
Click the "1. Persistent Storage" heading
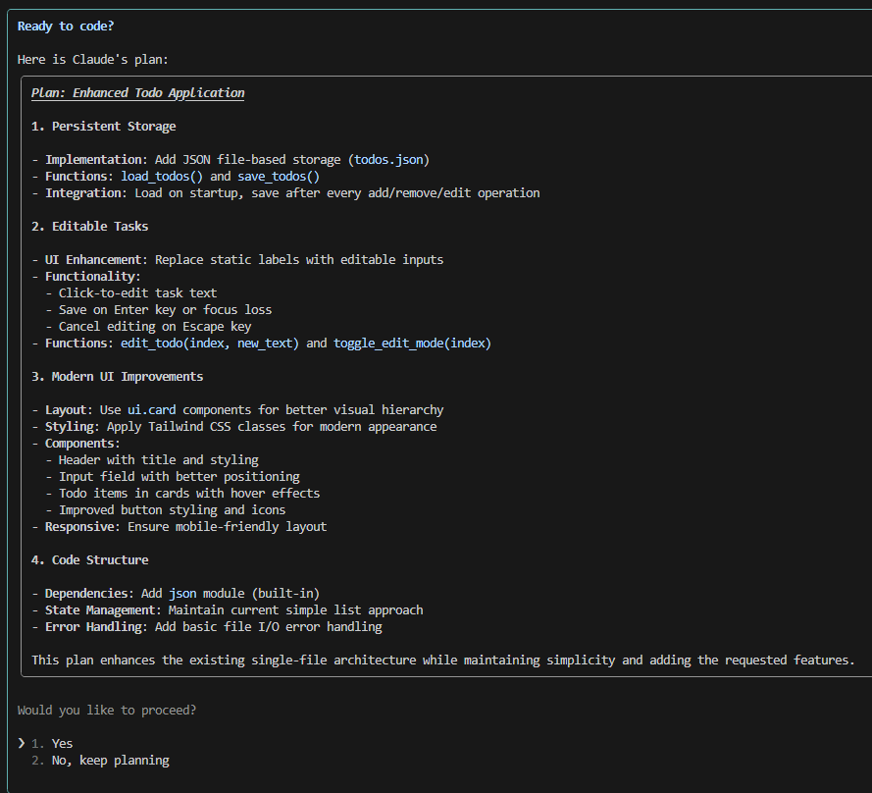103,127
